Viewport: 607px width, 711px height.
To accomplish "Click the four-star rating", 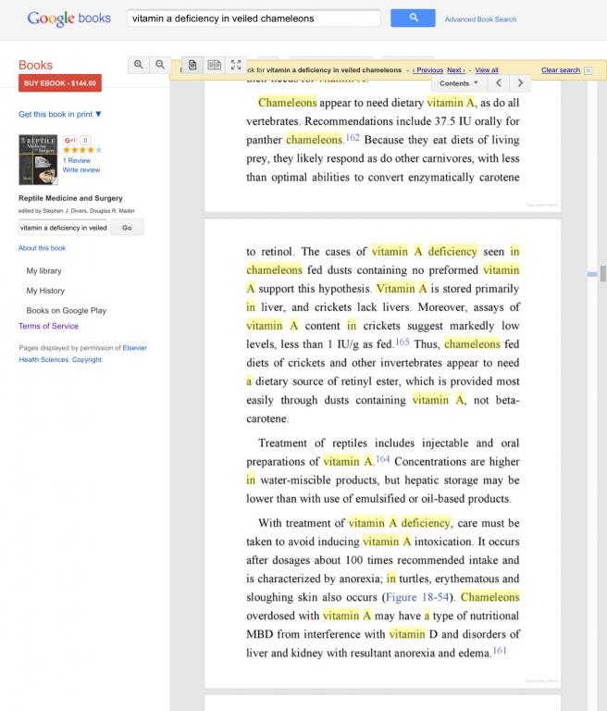I will (x=82, y=150).
